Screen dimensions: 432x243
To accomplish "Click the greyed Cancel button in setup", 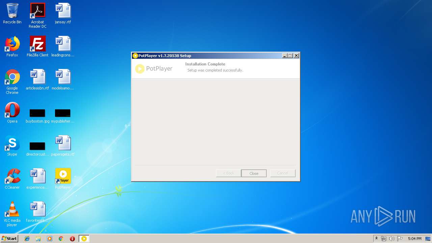I will pyautogui.click(x=283, y=173).
